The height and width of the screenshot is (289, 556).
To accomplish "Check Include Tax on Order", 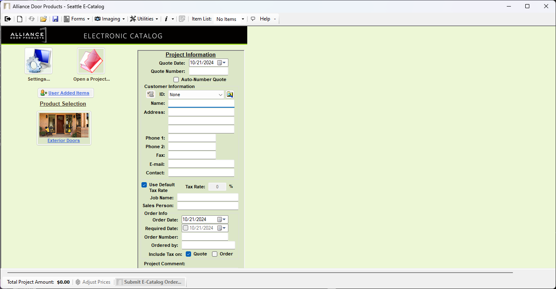I will (x=215, y=254).
